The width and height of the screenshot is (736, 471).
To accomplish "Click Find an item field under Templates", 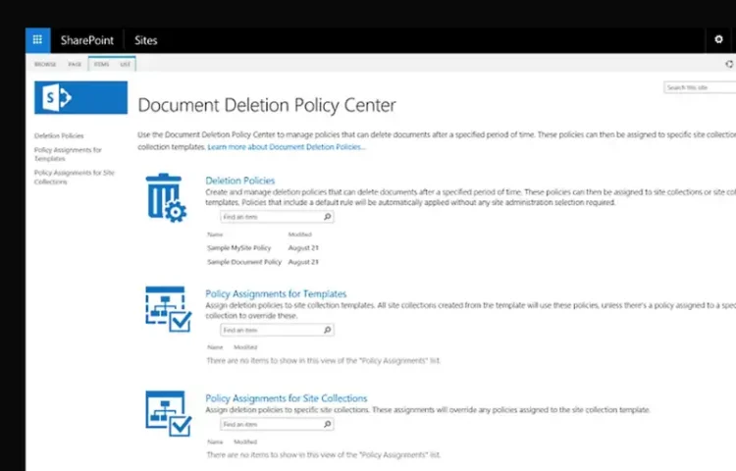I will (x=277, y=330).
